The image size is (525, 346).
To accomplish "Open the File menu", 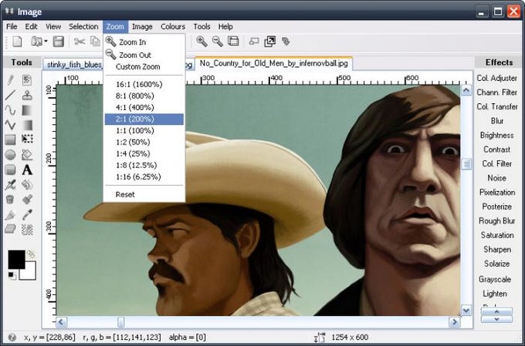I will (12, 26).
